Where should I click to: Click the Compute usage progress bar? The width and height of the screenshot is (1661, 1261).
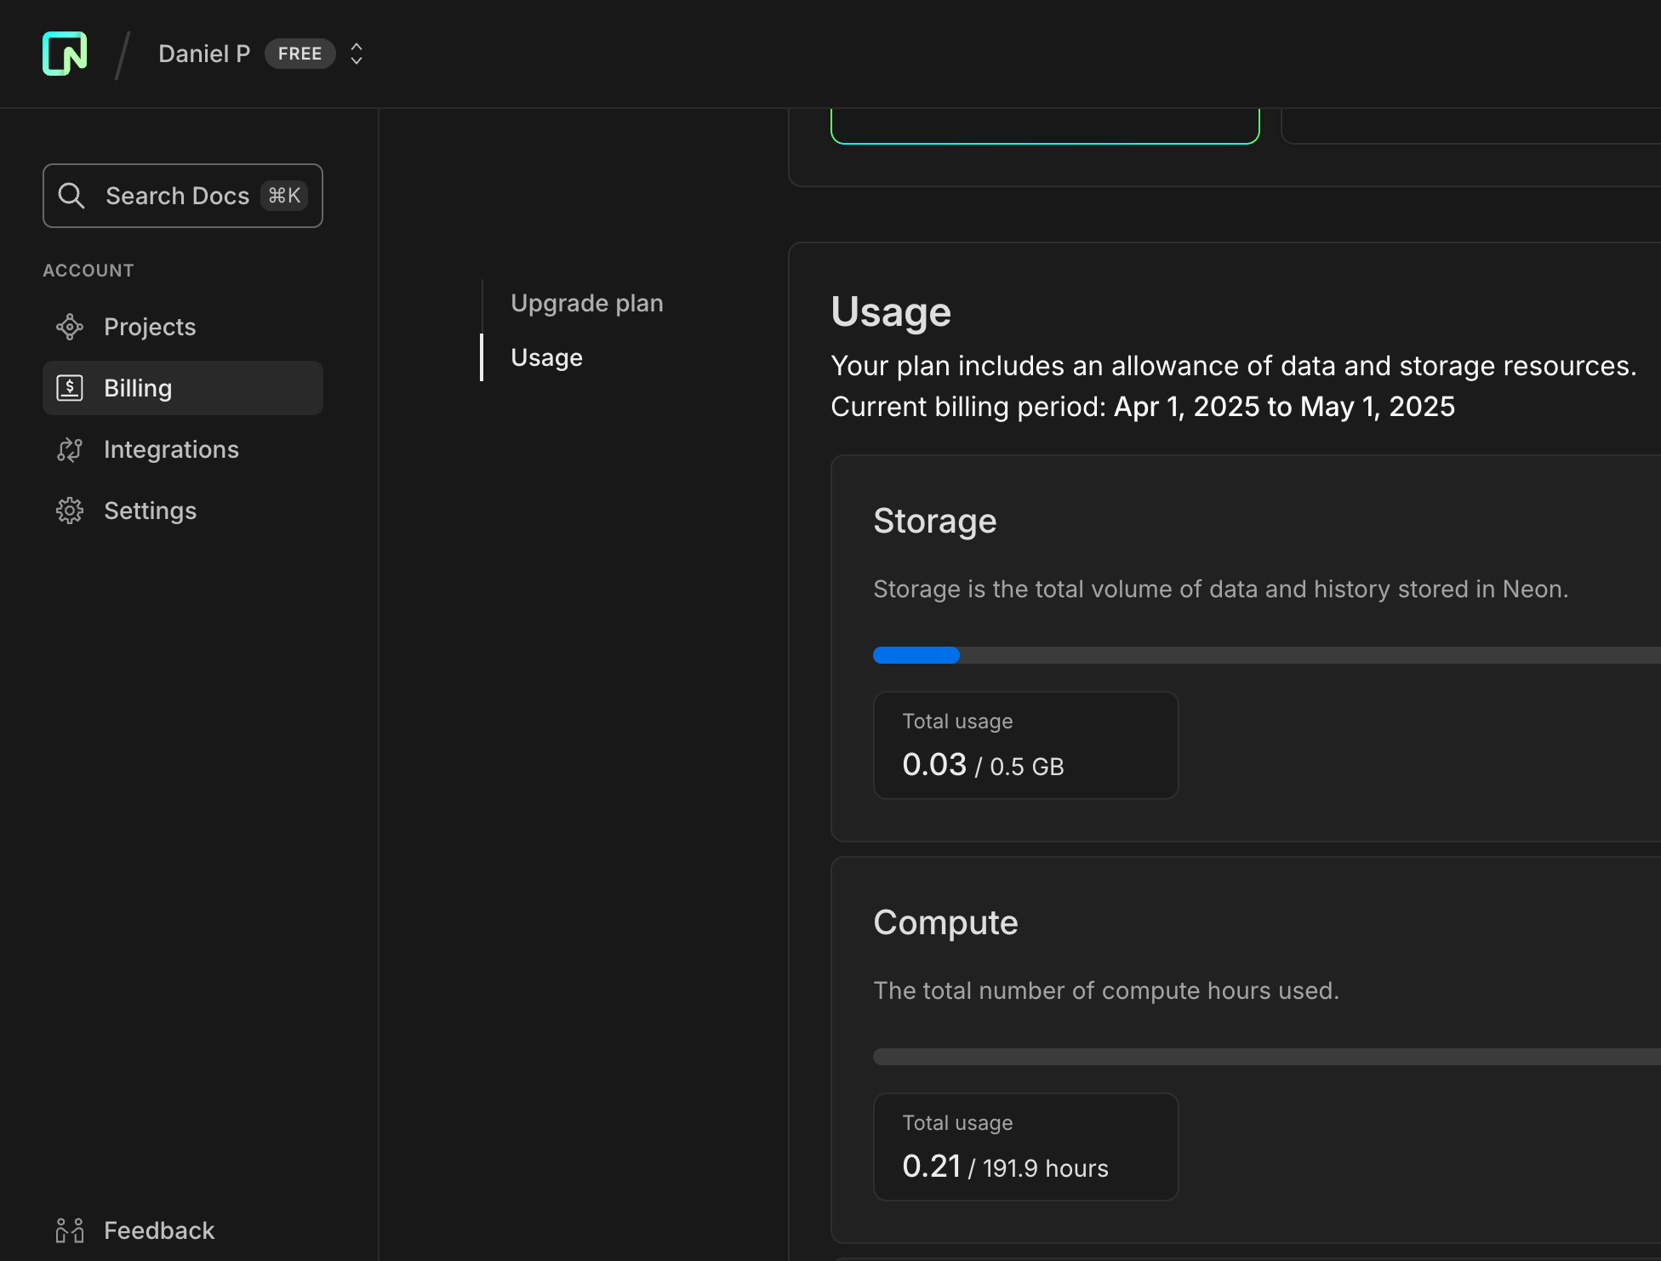(1267, 1057)
